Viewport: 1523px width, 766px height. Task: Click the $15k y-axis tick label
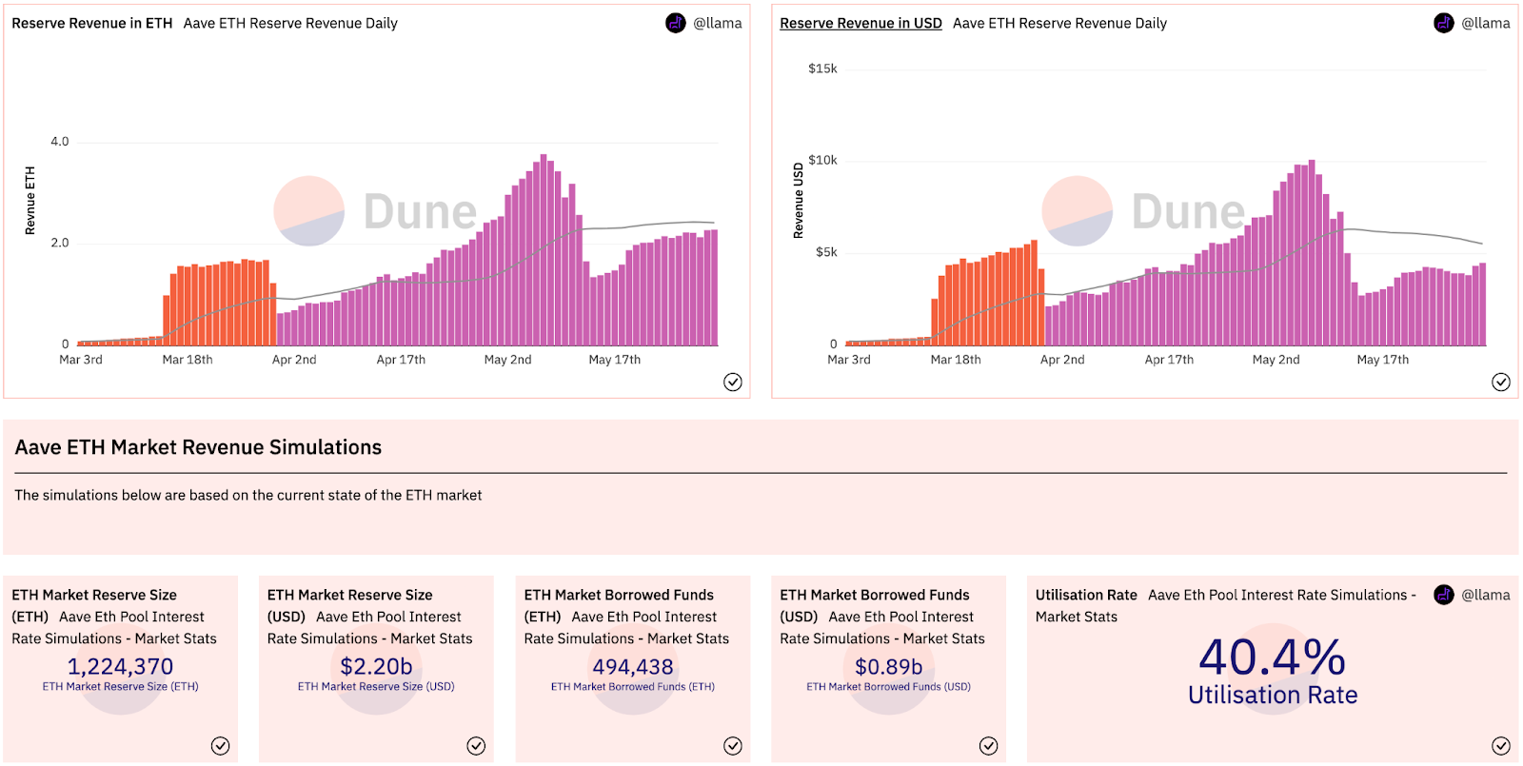click(822, 69)
